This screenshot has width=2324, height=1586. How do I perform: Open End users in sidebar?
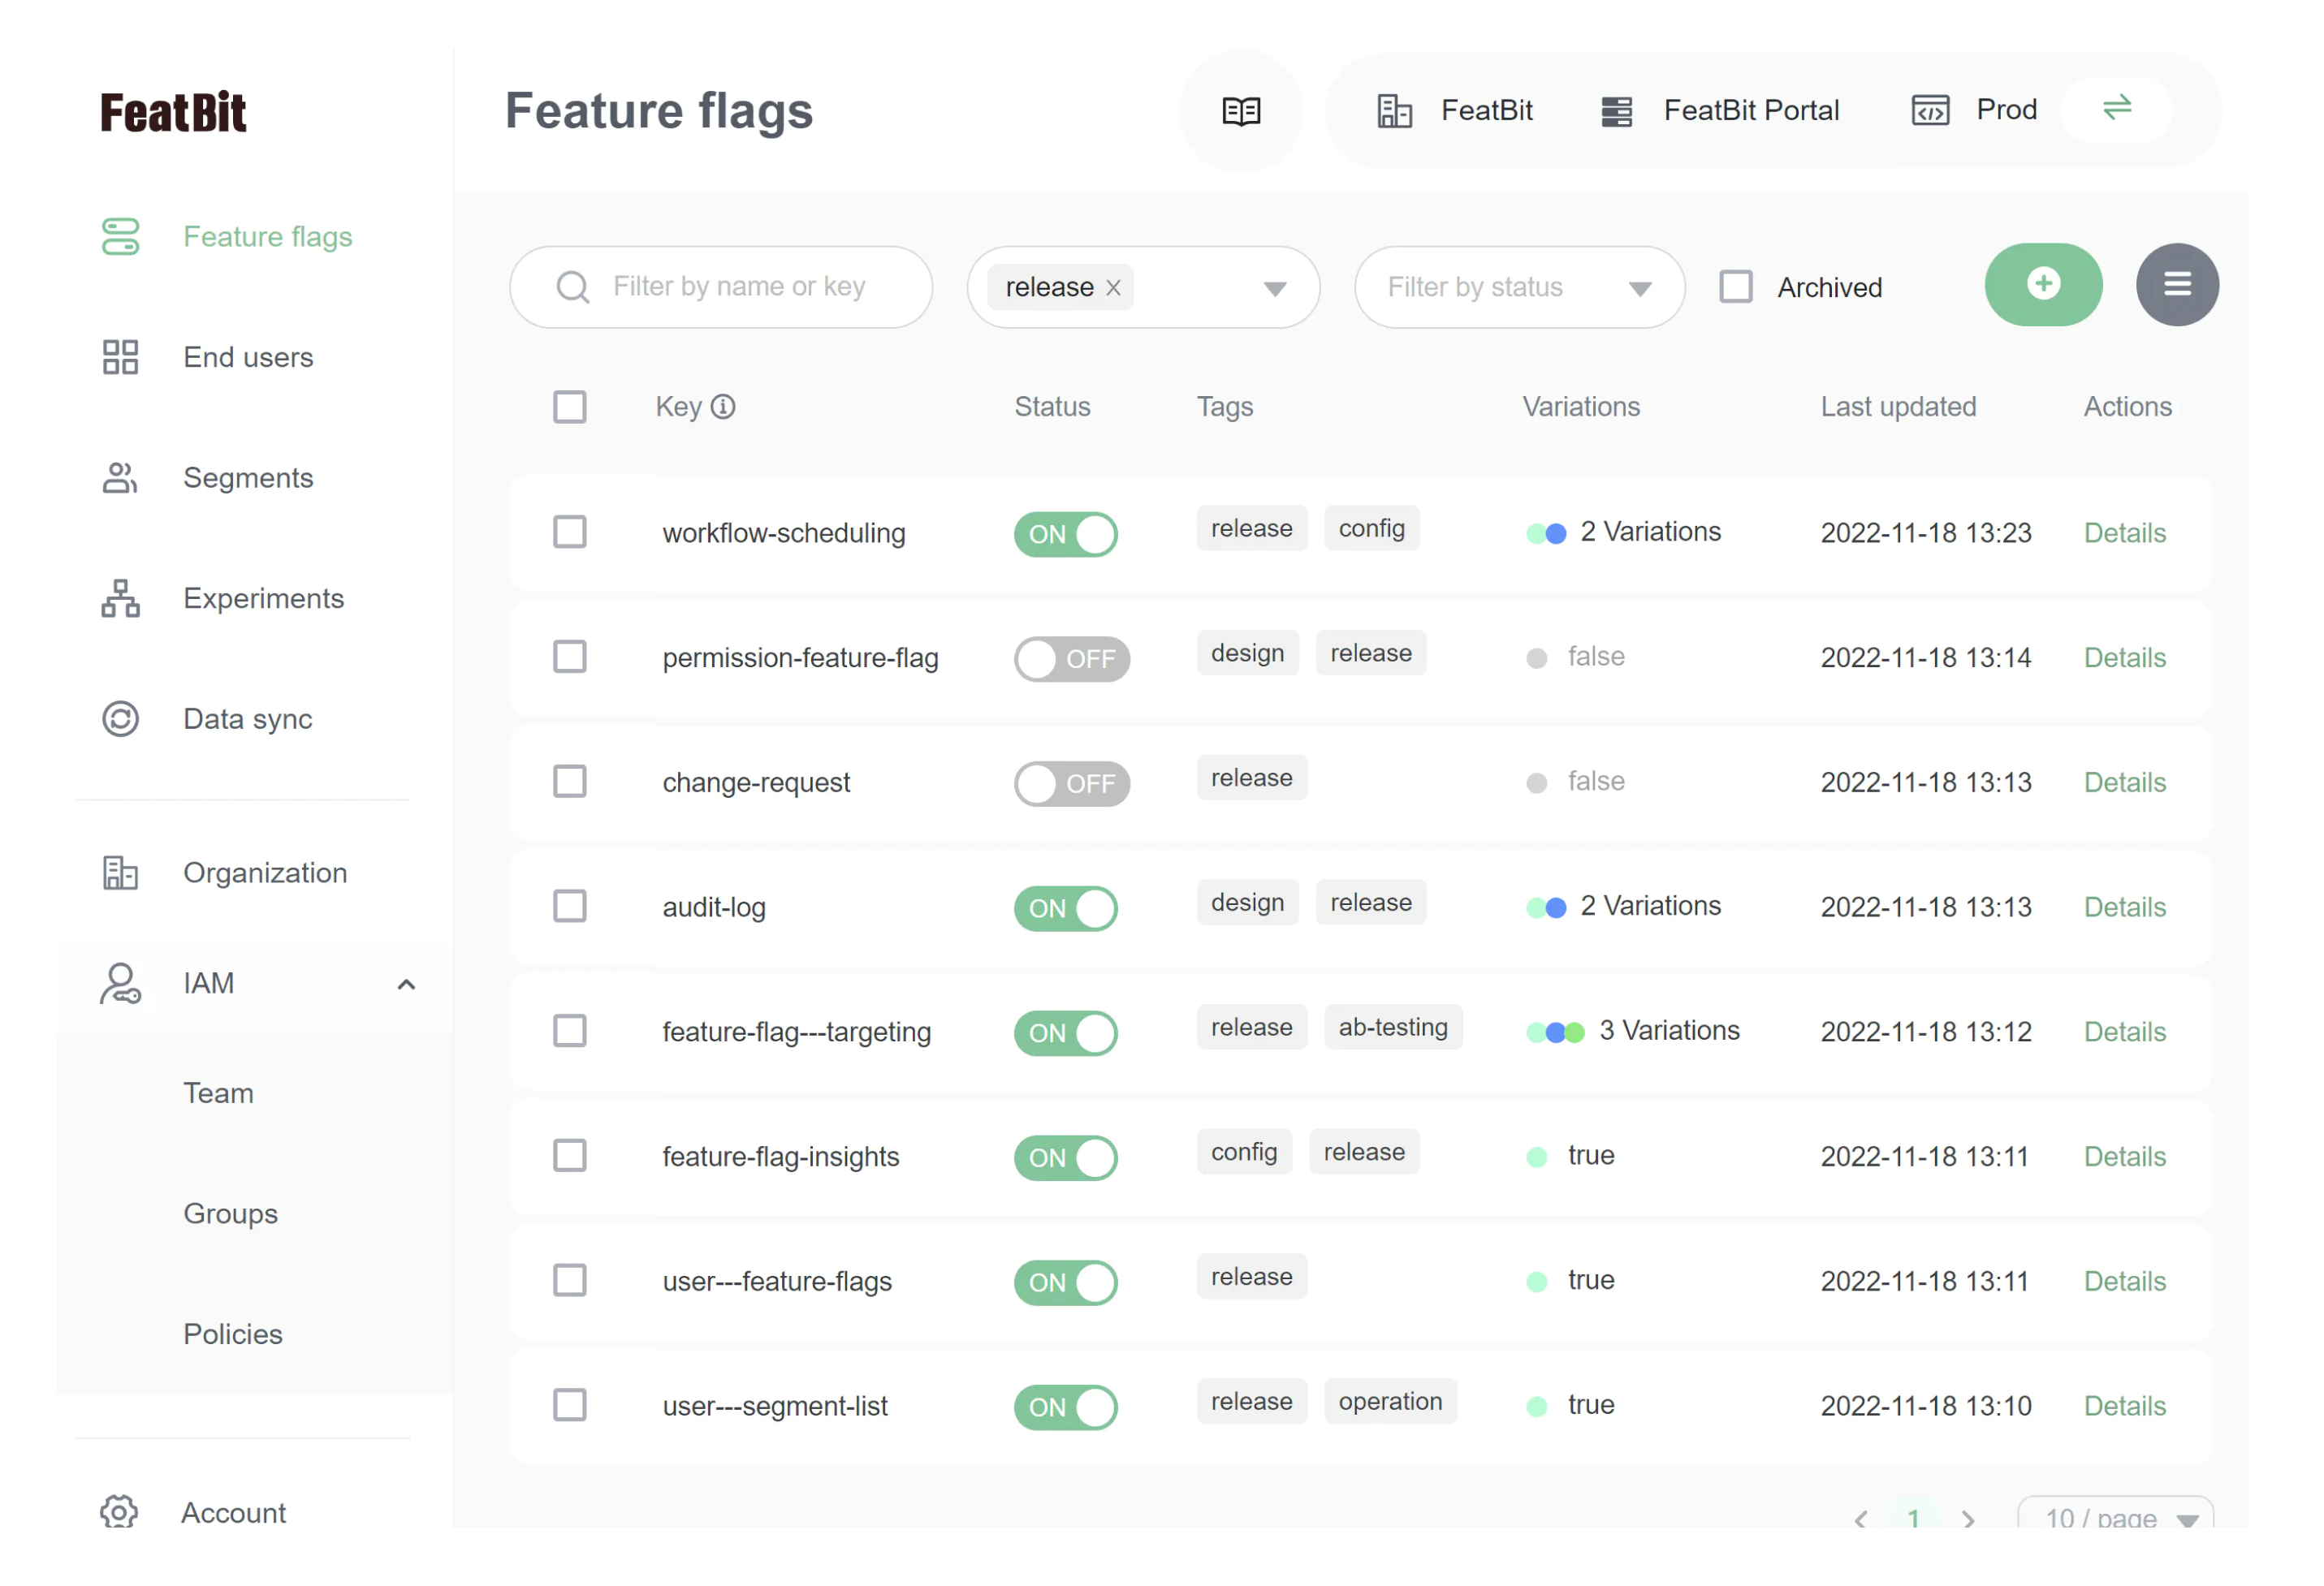[x=248, y=358]
